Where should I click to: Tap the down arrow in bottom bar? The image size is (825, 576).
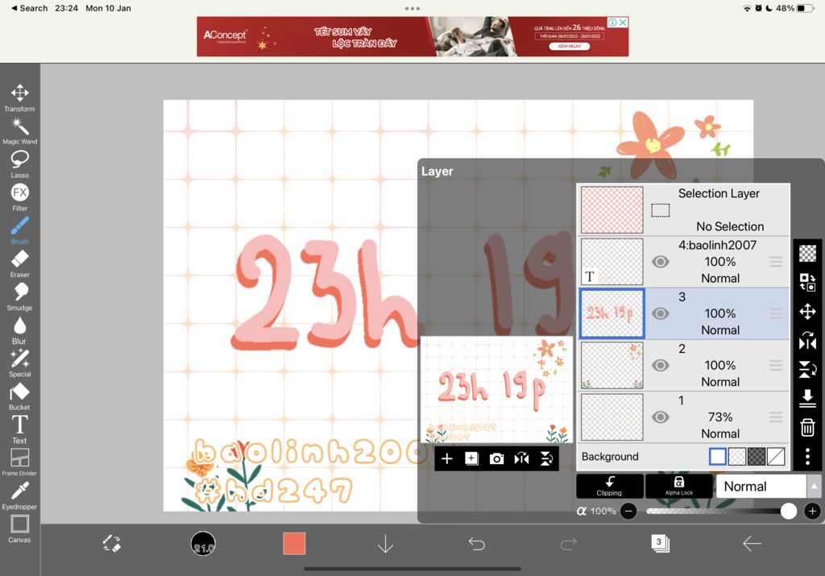click(x=386, y=544)
